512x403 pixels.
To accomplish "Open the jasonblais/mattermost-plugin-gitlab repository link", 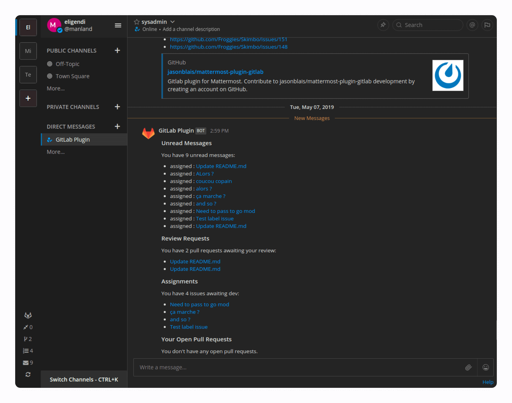I will pyautogui.click(x=216, y=72).
